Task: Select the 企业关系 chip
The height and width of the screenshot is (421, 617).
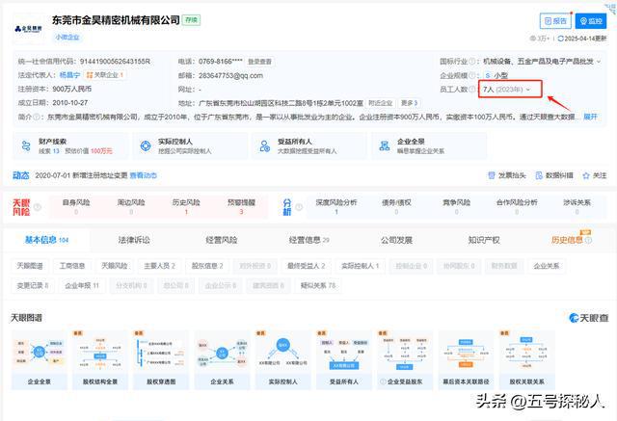Action: [547, 266]
